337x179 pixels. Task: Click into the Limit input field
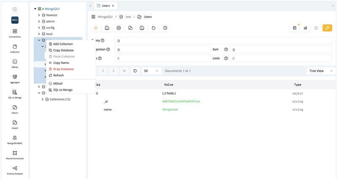(x=281, y=58)
